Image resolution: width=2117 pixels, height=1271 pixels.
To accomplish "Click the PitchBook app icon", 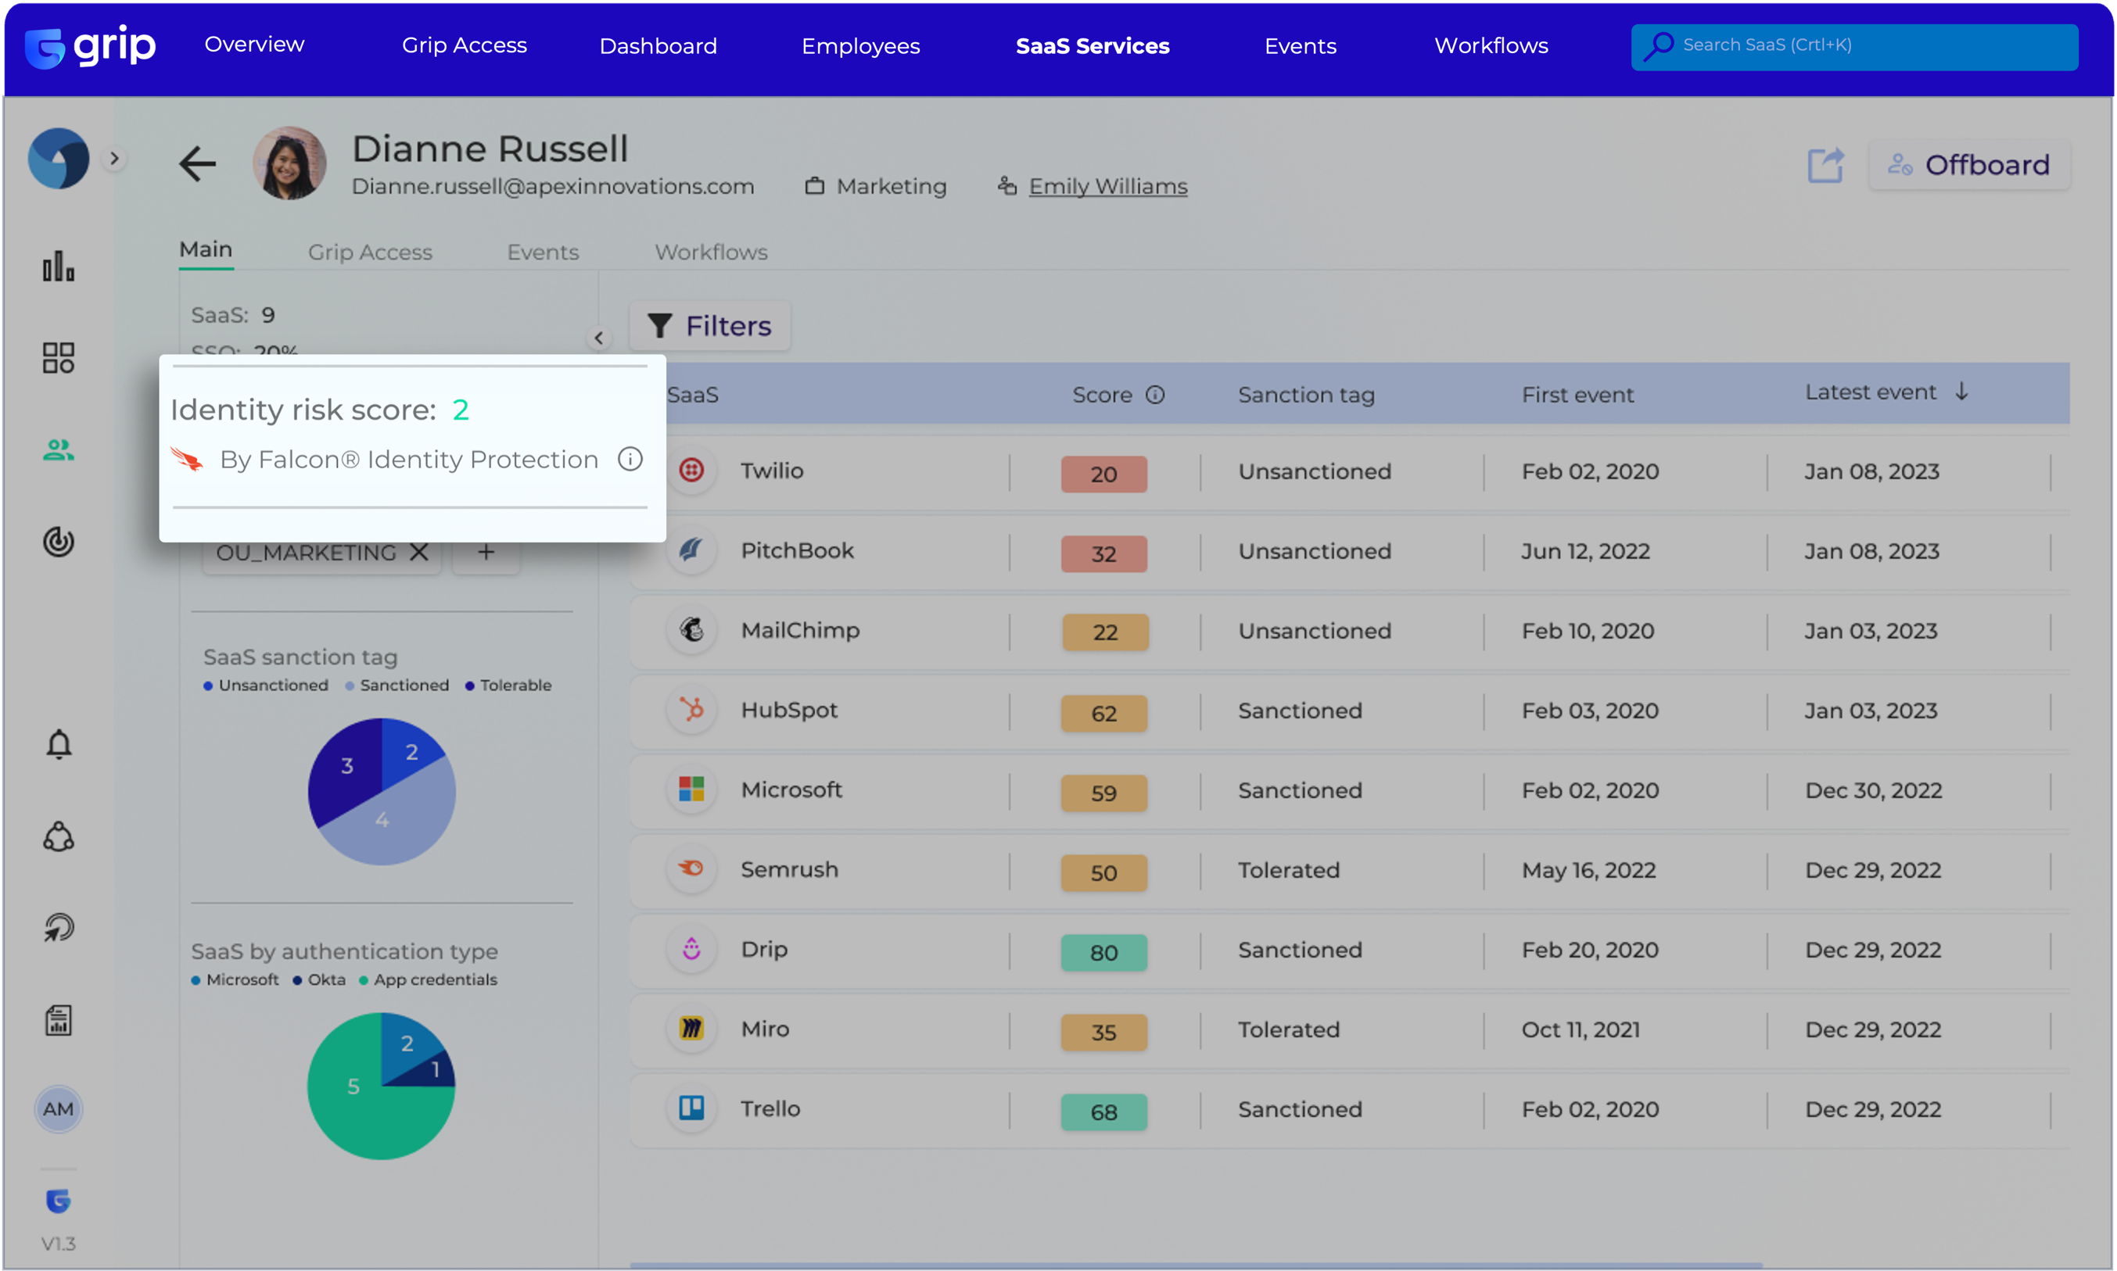I will [x=691, y=550].
